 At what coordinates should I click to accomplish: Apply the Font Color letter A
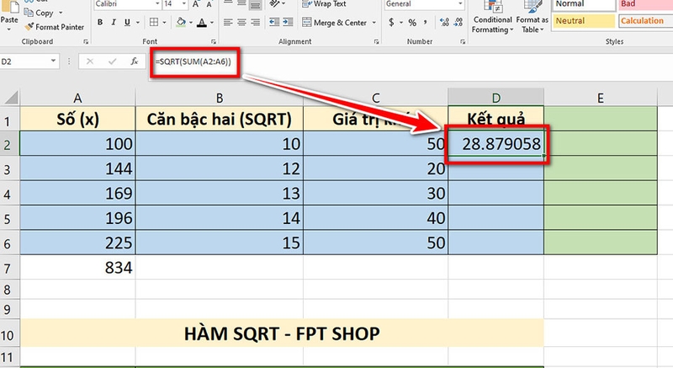(x=202, y=23)
